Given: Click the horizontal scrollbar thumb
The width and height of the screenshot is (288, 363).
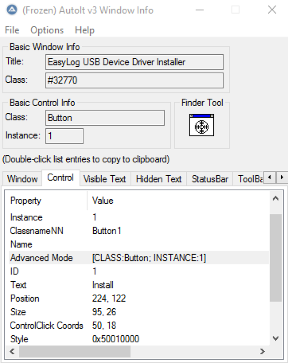Looking at the screenshot, I should 75,351.
